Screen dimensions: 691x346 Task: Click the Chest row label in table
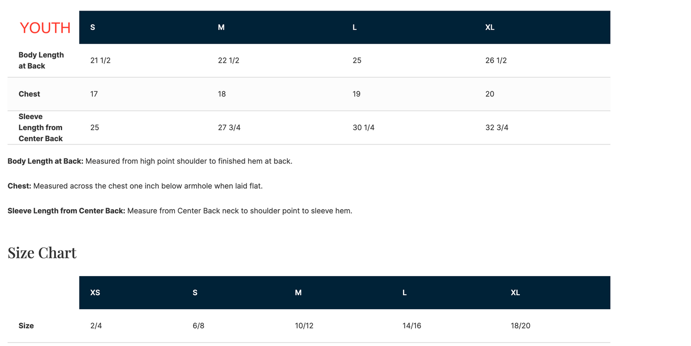(x=29, y=94)
